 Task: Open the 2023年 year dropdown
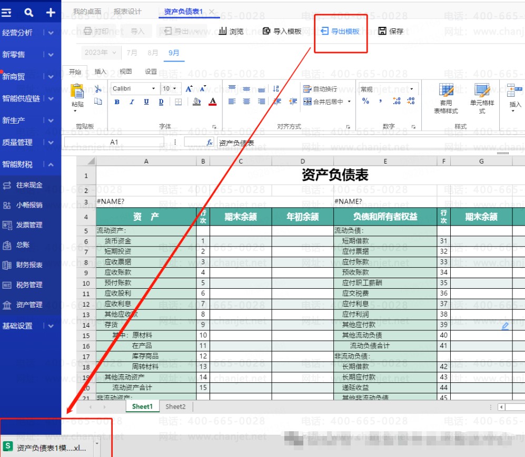point(100,53)
